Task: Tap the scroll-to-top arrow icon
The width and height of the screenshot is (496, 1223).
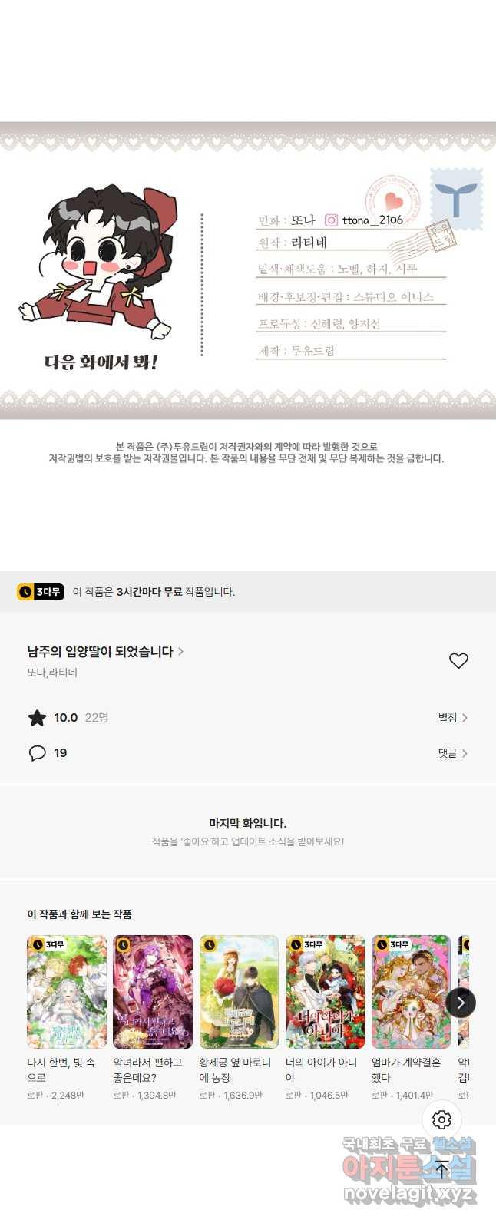Action: pyautogui.click(x=442, y=1168)
